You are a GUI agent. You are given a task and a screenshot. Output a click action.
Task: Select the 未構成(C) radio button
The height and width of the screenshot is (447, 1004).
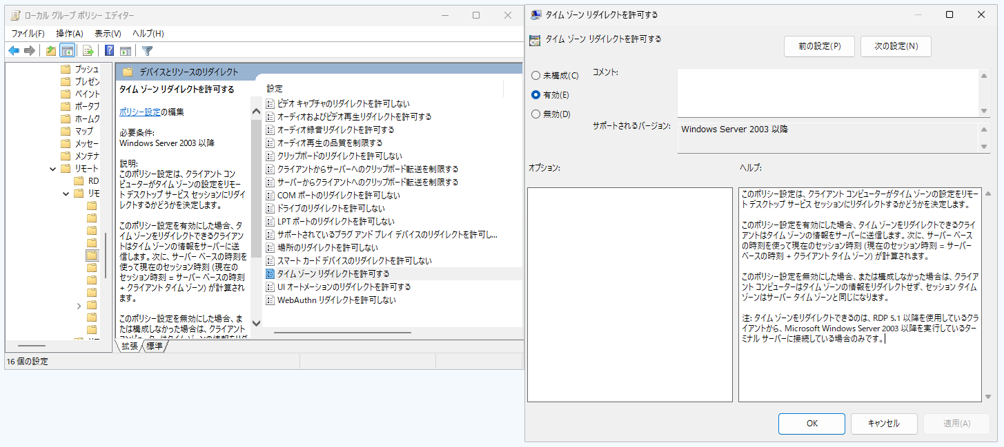tap(536, 76)
